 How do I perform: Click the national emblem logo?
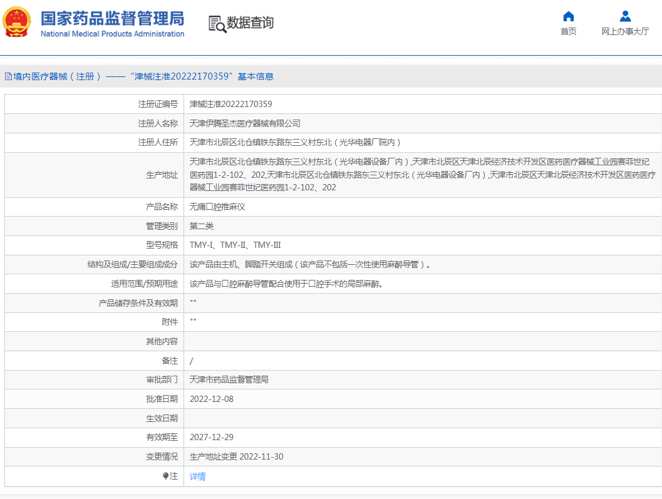pyautogui.click(x=16, y=22)
